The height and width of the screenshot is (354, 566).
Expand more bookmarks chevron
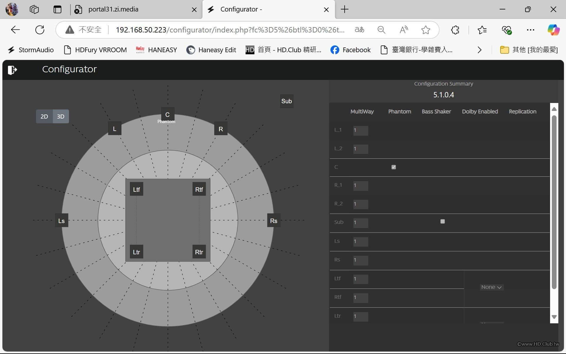pyautogui.click(x=479, y=50)
